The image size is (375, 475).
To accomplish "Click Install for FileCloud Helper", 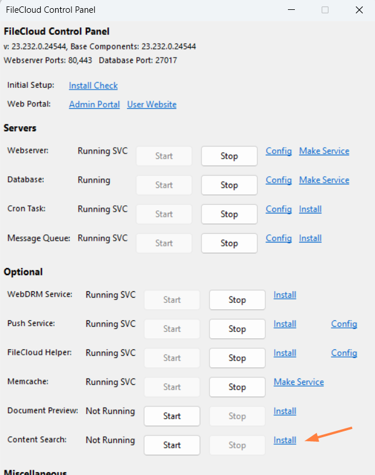I will point(284,353).
